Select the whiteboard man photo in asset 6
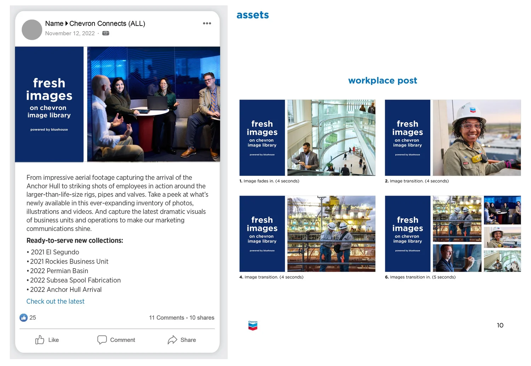 (457, 258)
